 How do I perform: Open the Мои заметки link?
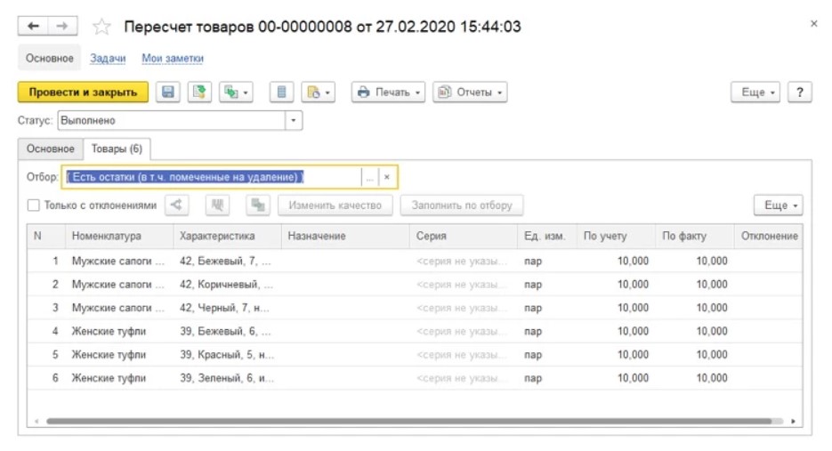pyautogui.click(x=173, y=58)
